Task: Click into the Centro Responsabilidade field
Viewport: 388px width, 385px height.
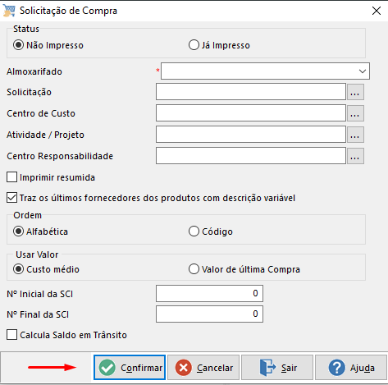Action: pyautogui.click(x=251, y=156)
